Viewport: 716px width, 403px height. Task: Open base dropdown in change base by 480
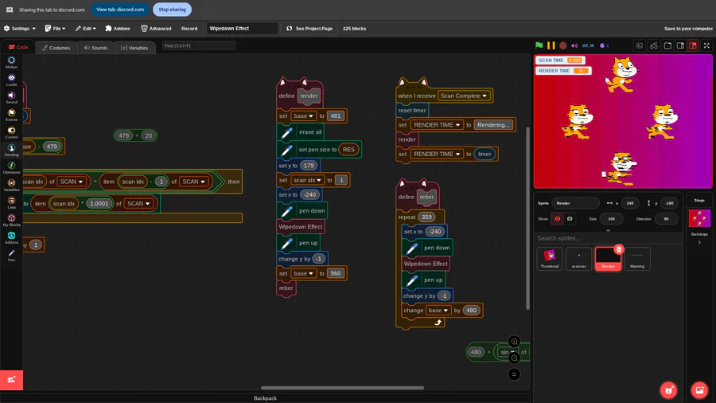(x=438, y=311)
